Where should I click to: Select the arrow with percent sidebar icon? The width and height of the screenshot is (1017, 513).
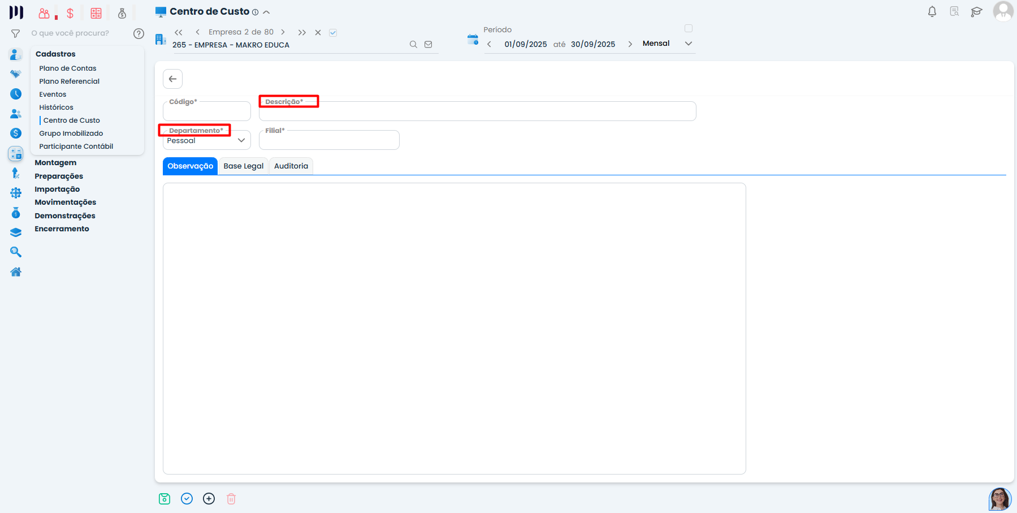[x=16, y=173]
